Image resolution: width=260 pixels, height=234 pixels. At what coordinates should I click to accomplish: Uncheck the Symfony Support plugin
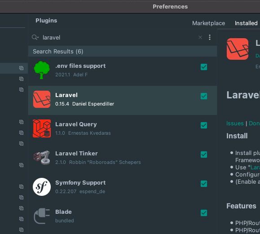(x=204, y=184)
